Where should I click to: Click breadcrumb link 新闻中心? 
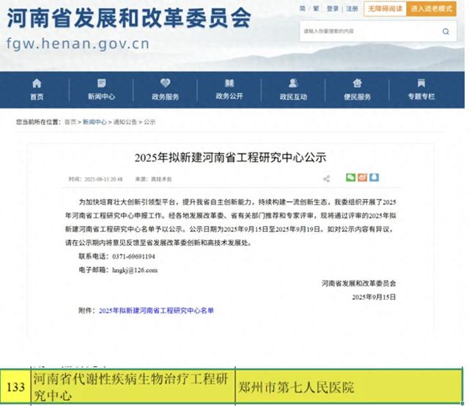point(95,122)
